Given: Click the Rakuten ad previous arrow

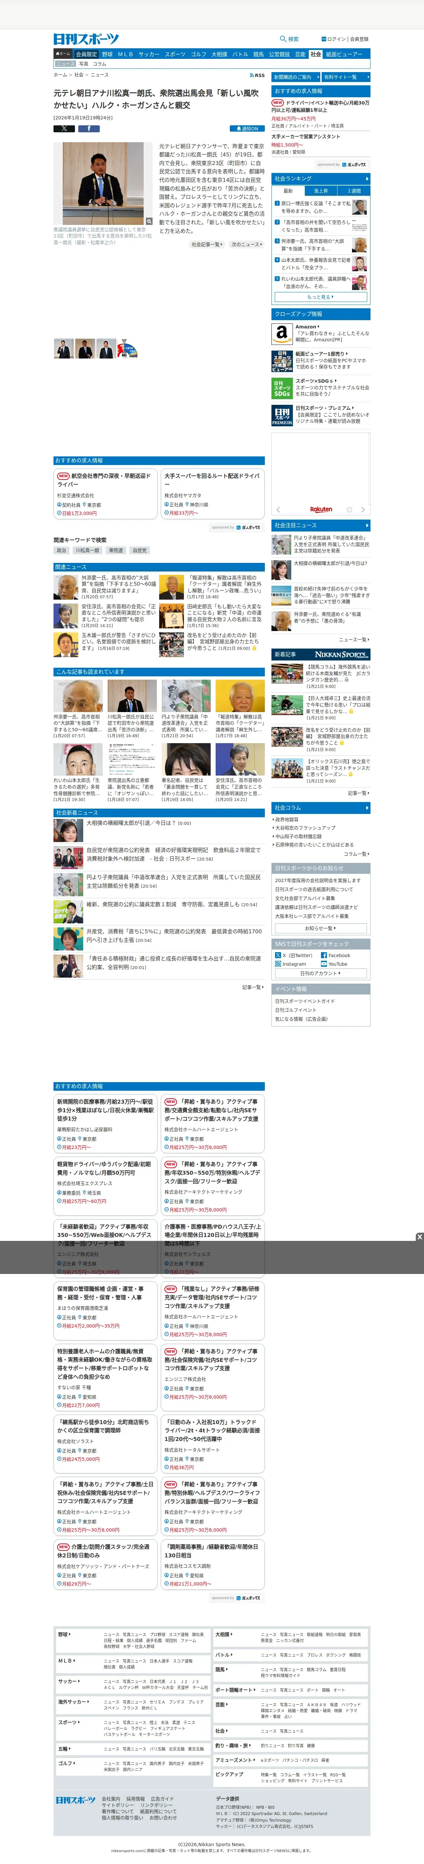Looking at the screenshot, I should (279, 509).
